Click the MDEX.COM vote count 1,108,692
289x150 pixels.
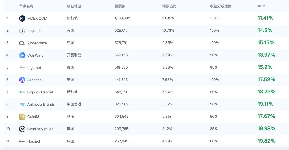click(122, 18)
